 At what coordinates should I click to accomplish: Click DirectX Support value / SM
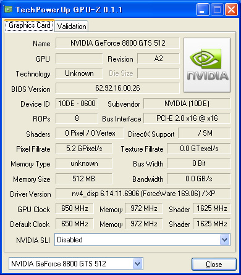tap(205, 133)
